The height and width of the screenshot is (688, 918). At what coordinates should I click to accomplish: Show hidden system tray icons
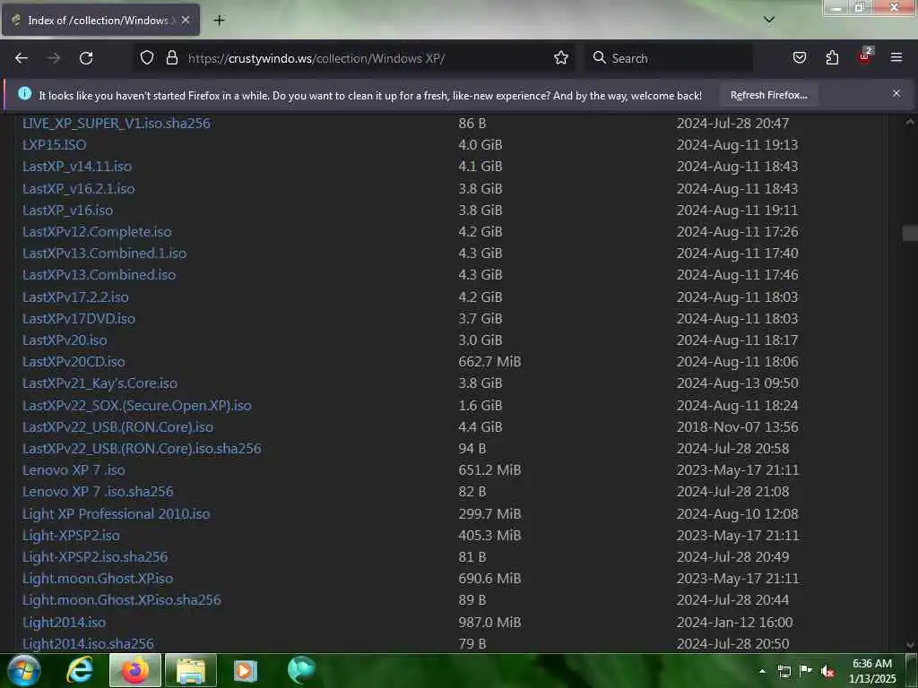pos(762,671)
